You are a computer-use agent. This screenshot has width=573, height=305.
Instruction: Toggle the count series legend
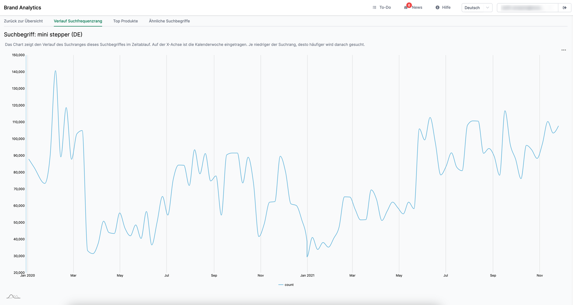point(286,285)
